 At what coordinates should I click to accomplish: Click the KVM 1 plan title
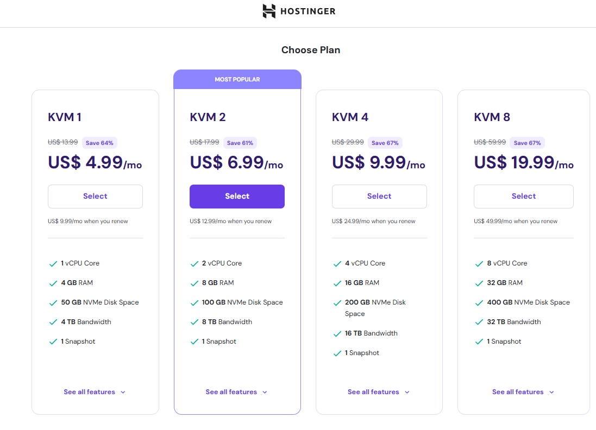coord(65,117)
